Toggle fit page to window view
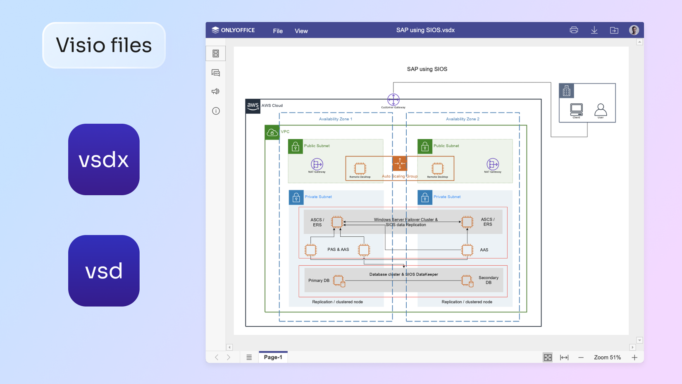Screen dimensions: 682x384 point(547,357)
